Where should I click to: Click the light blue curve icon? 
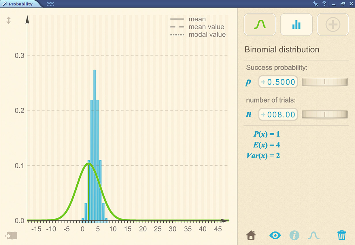coord(314,235)
